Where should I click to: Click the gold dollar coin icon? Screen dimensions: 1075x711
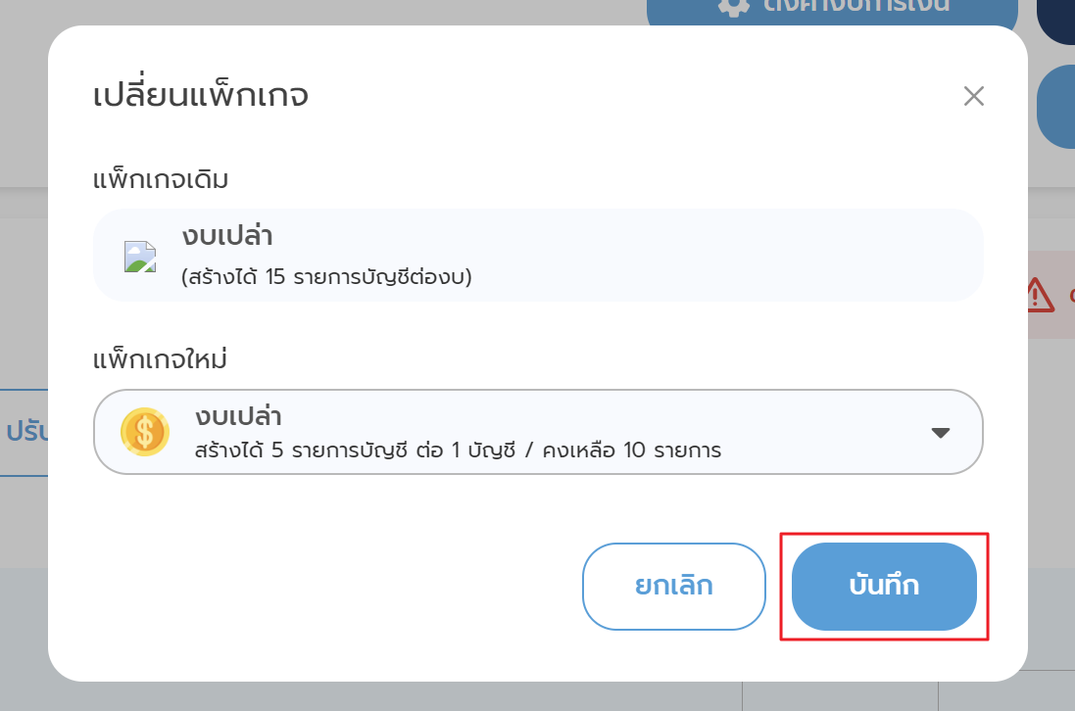(144, 432)
